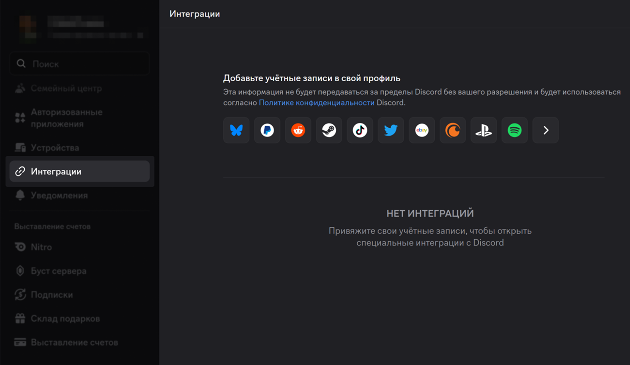Click the Авторизованные приложения apps icon
This screenshot has height=365, width=630.
click(x=20, y=118)
